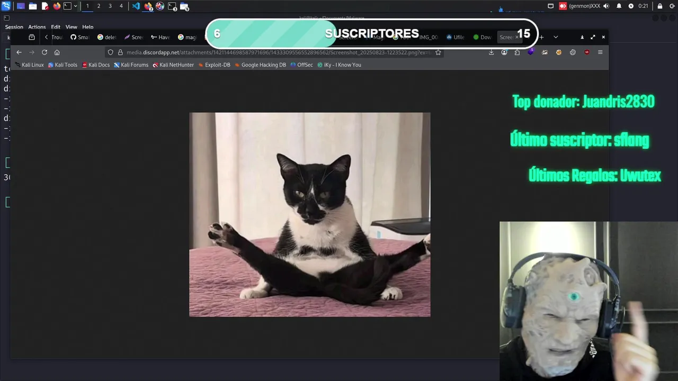The image size is (678, 381).
Task: Open the iKy - I Know You bookmark
Action: pyautogui.click(x=339, y=65)
